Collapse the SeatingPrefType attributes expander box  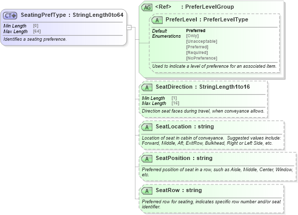click(x=129, y=28)
